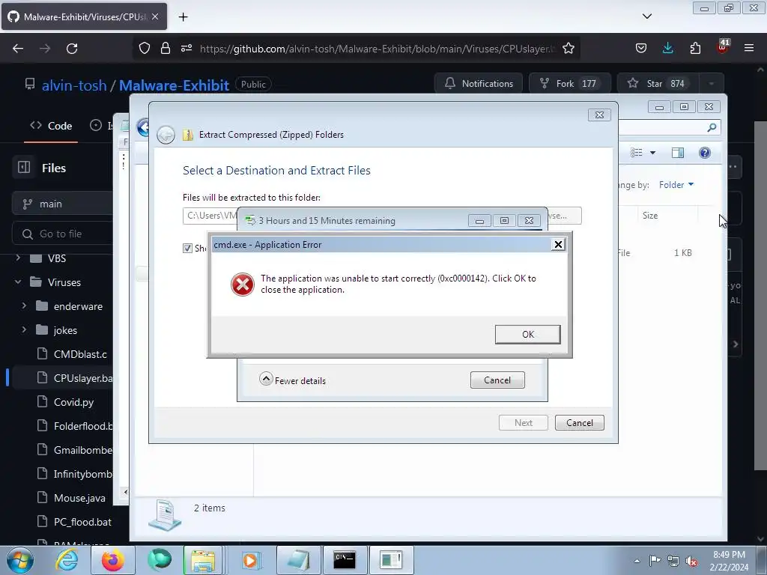Click the extraction destination folder path field
Screen dimensions: 767x575
(210, 216)
